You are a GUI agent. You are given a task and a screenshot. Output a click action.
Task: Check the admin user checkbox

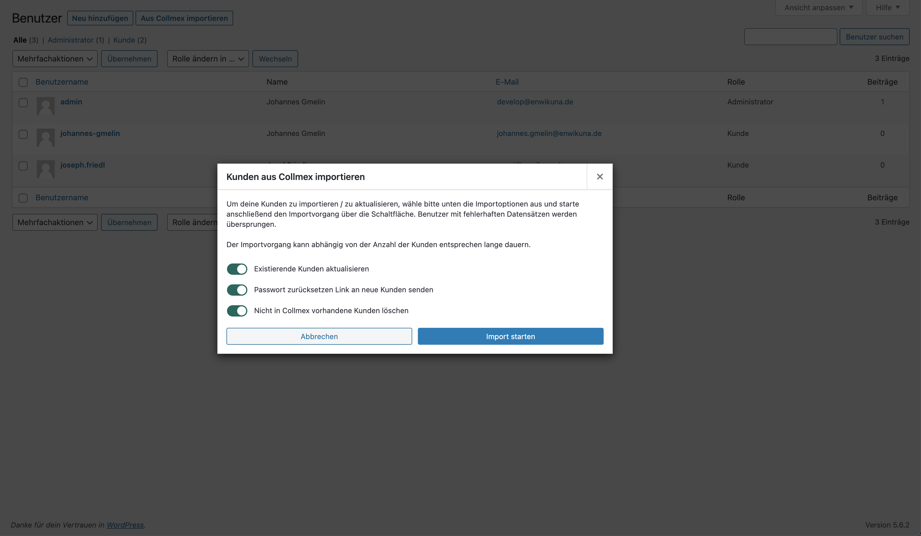click(x=23, y=103)
